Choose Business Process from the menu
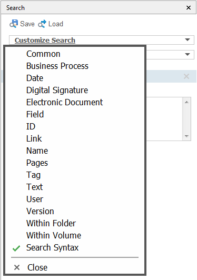 (57, 66)
